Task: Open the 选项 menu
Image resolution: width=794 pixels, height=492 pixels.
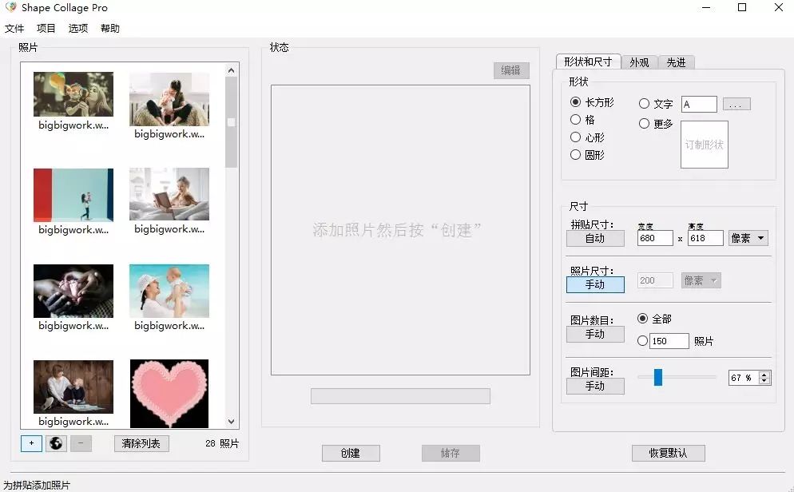Action: (x=78, y=28)
